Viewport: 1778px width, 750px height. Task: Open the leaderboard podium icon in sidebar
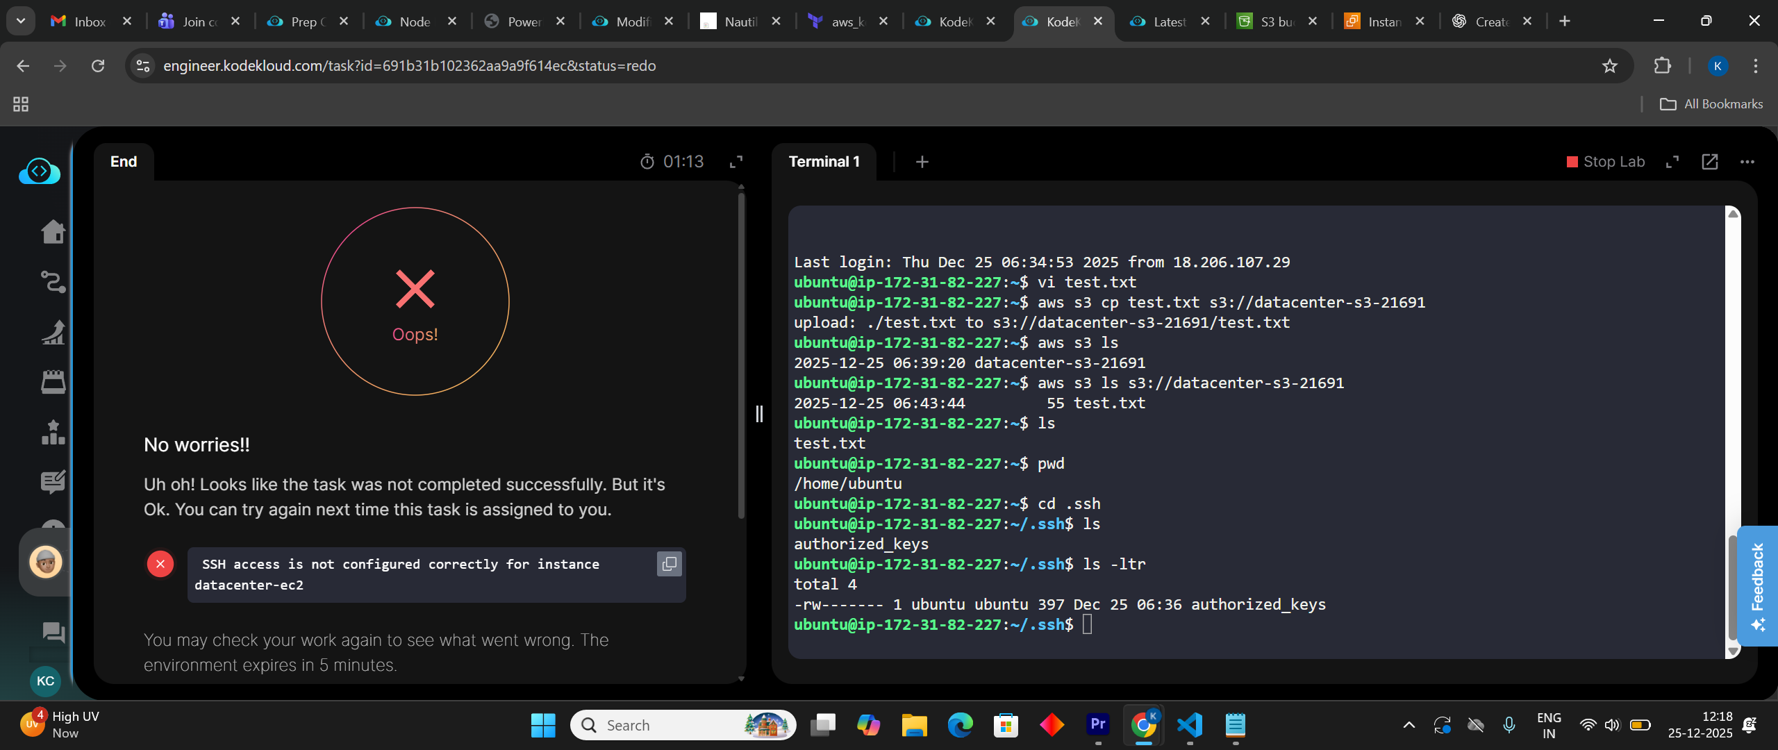pos(53,432)
